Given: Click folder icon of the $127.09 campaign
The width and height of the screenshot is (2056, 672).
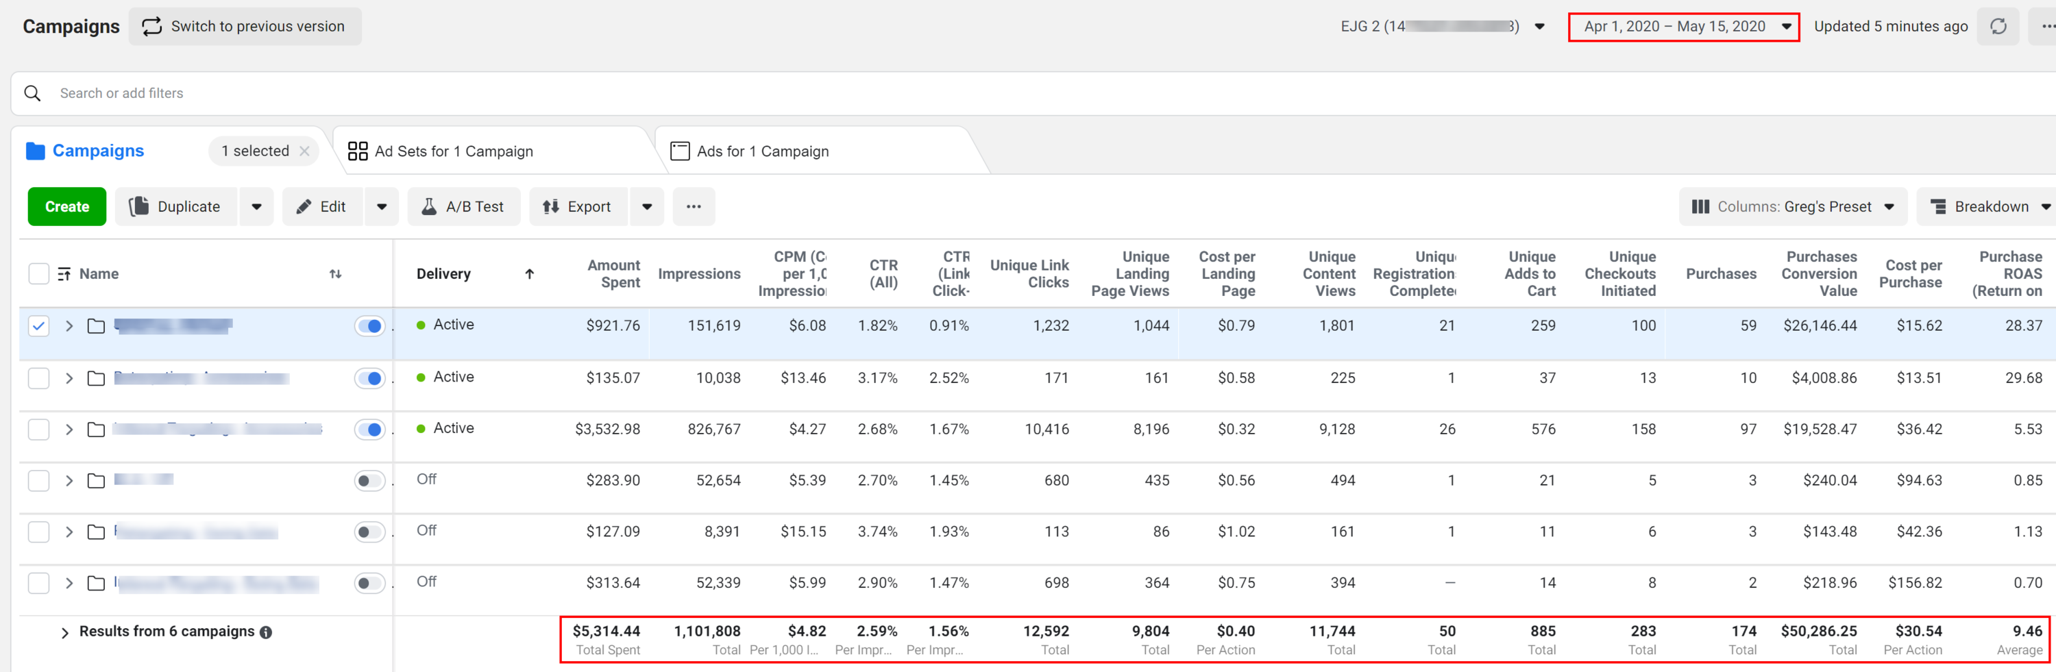Looking at the screenshot, I should [x=96, y=532].
